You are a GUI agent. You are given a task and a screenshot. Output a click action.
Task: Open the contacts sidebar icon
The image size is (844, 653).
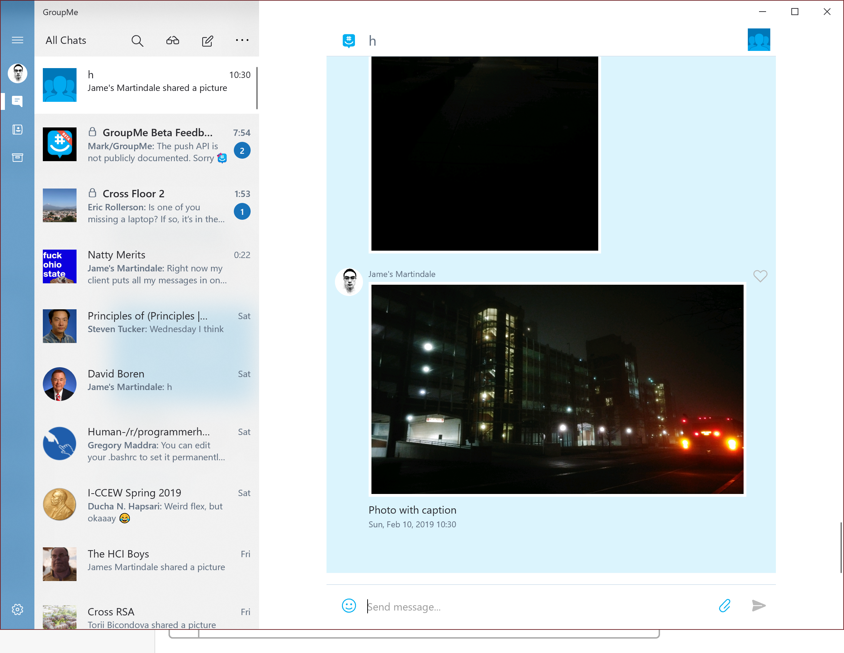point(18,130)
